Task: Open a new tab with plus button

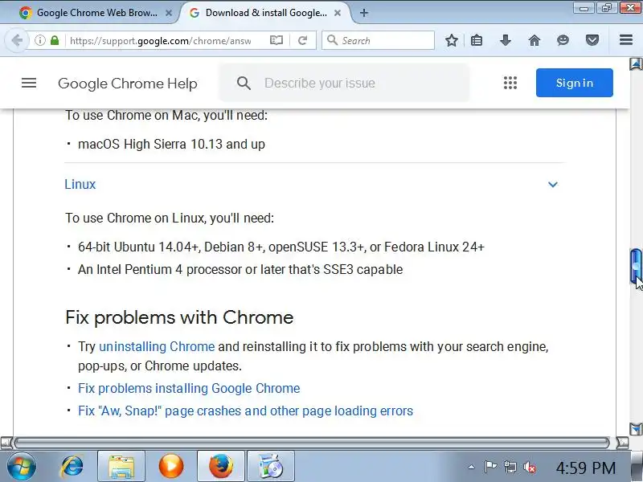Action: pyautogui.click(x=364, y=13)
